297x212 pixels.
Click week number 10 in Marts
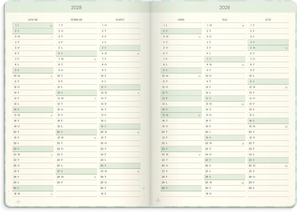coord(138,54)
